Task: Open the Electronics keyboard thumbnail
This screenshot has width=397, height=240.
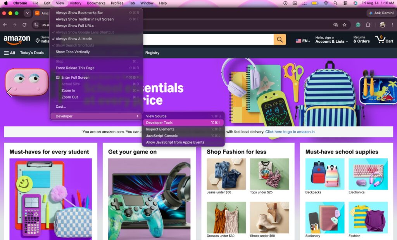Action: point(368,174)
